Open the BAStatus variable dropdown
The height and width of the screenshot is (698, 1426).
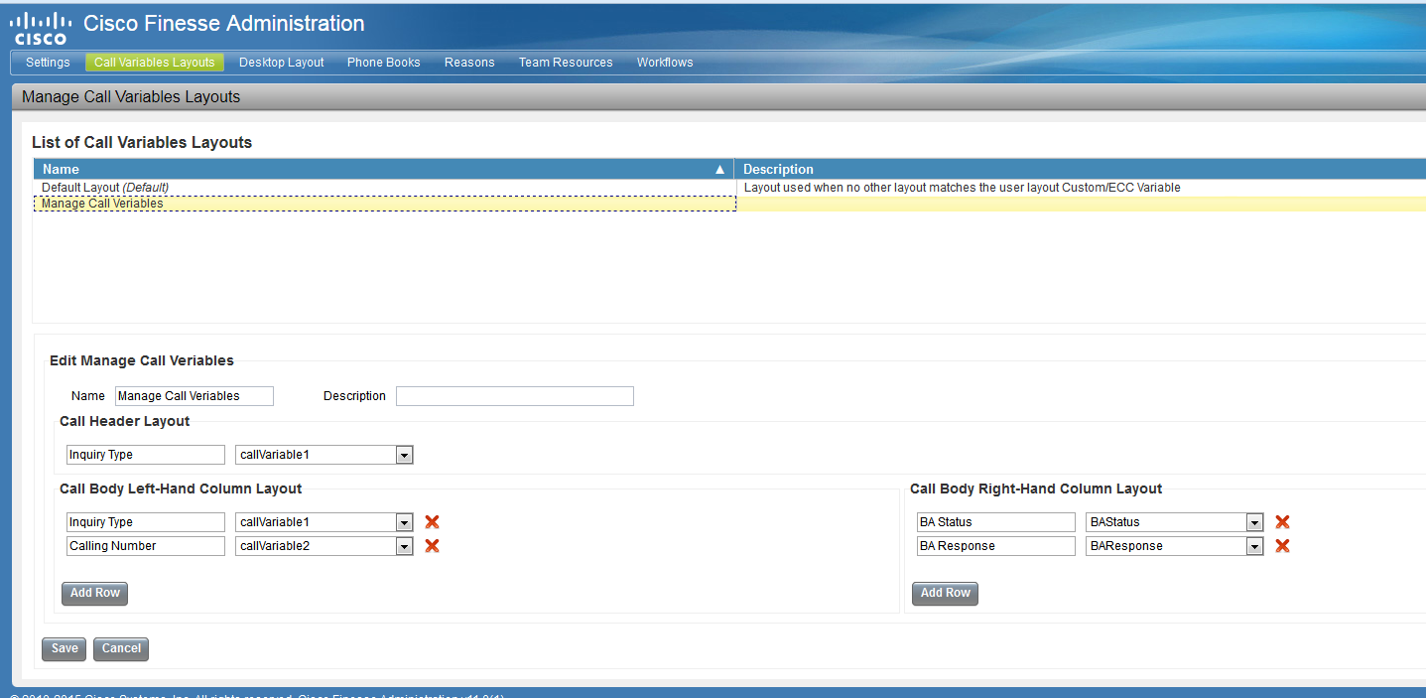[x=1254, y=522]
